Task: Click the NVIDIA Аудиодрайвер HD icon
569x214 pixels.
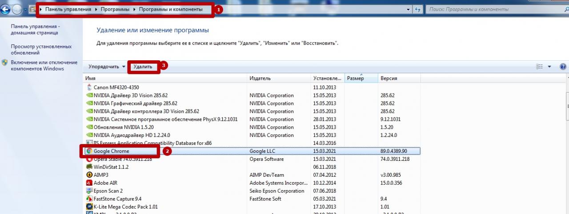Action: tap(89, 135)
